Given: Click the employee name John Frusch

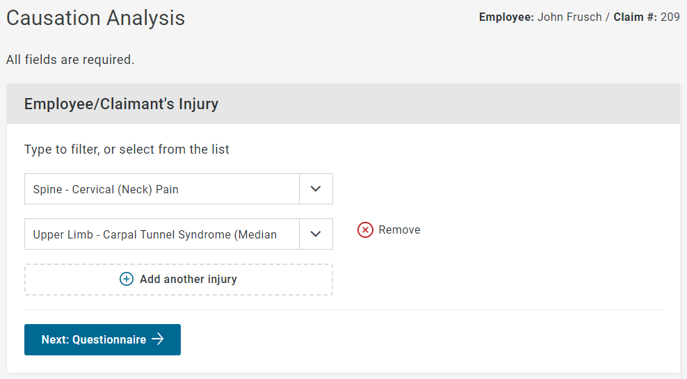Looking at the screenshot, I should (x=569, y=17).
